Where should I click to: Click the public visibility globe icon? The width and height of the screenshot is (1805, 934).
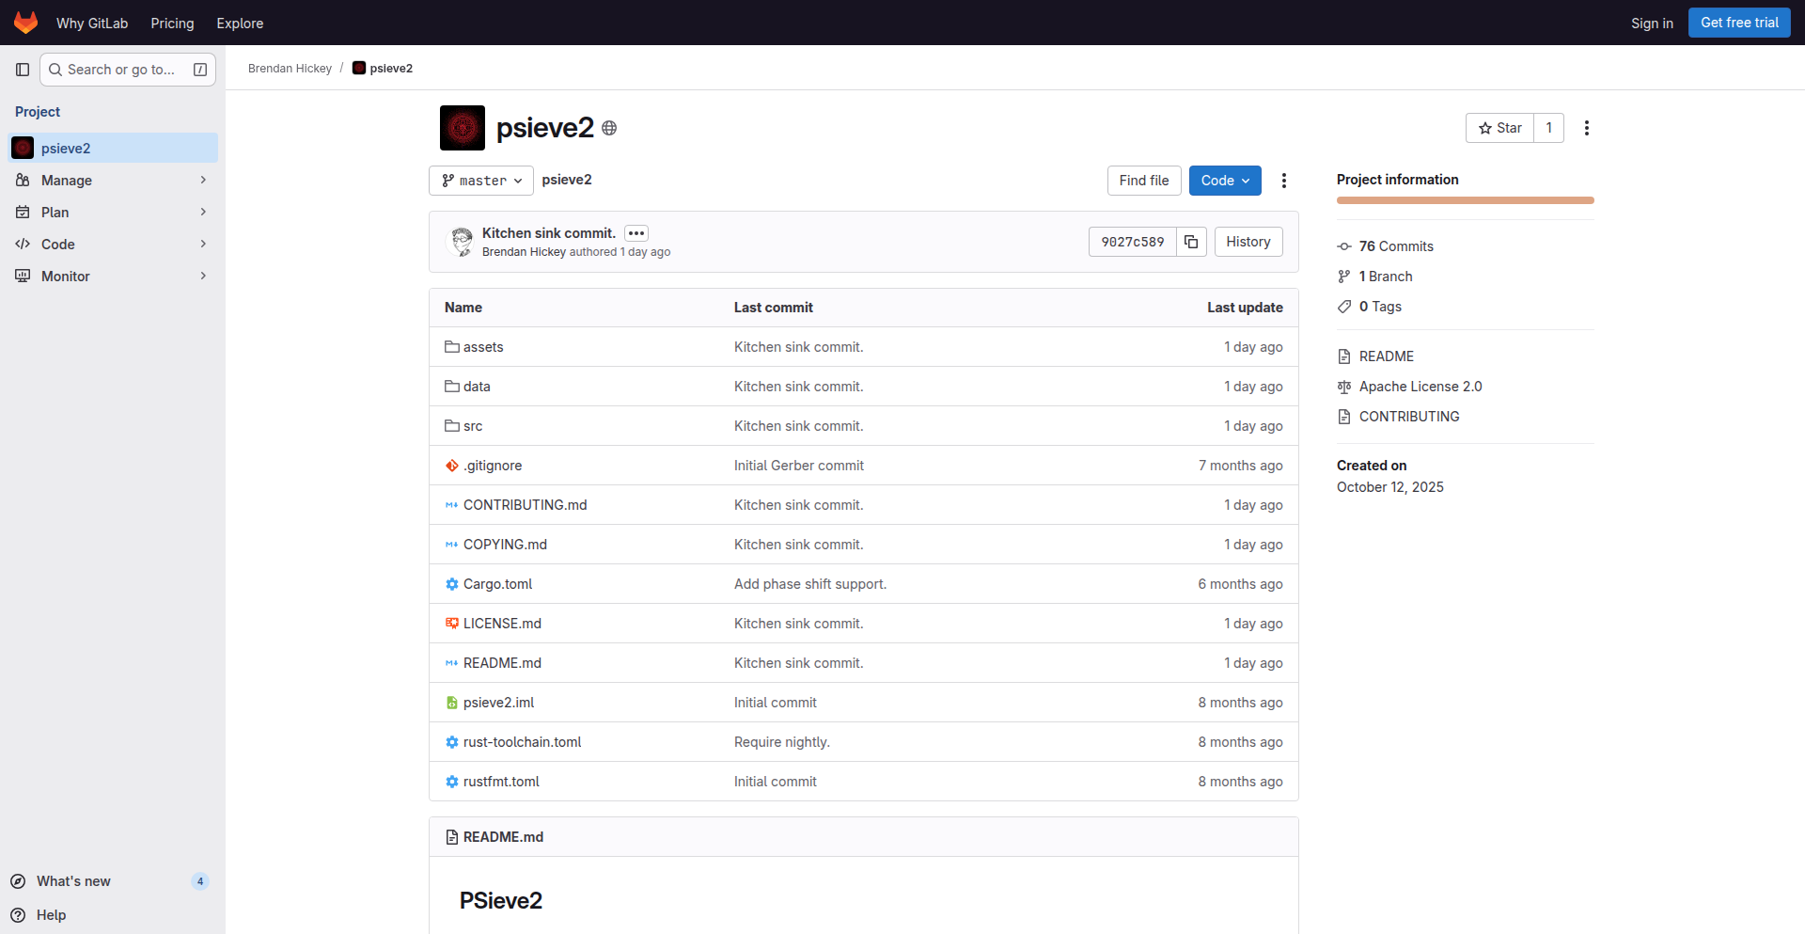point(609,128)
